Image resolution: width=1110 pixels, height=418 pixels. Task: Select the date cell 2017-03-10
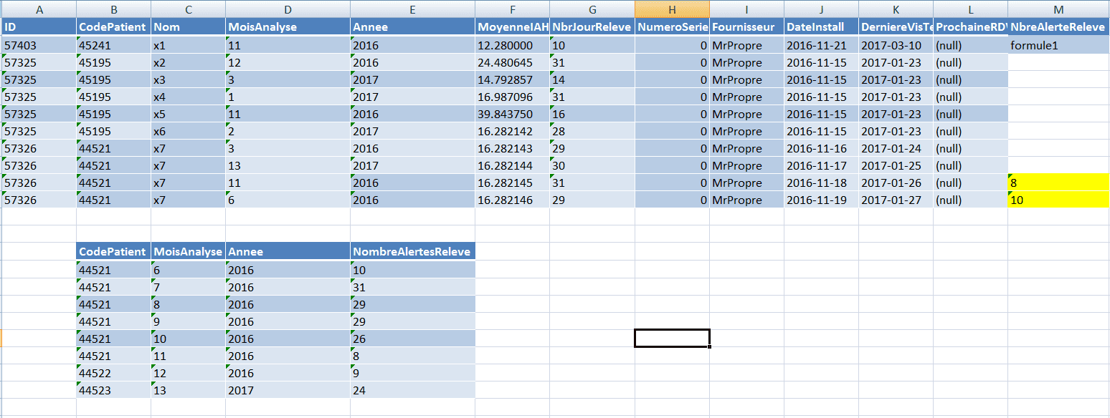[x=896, y=45]
